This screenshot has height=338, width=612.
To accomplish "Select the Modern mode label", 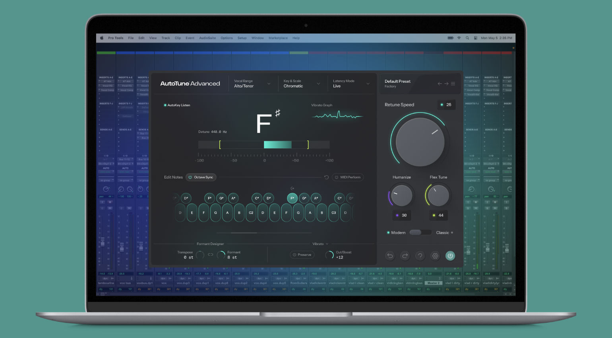I will coord(398,233).
